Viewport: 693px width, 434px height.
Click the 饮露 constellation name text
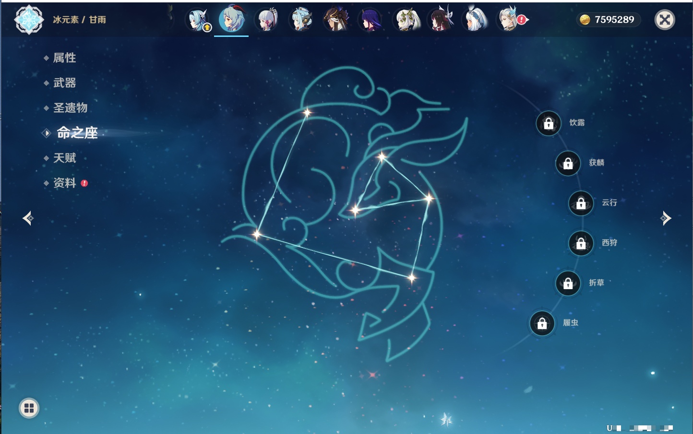point(577,123)
